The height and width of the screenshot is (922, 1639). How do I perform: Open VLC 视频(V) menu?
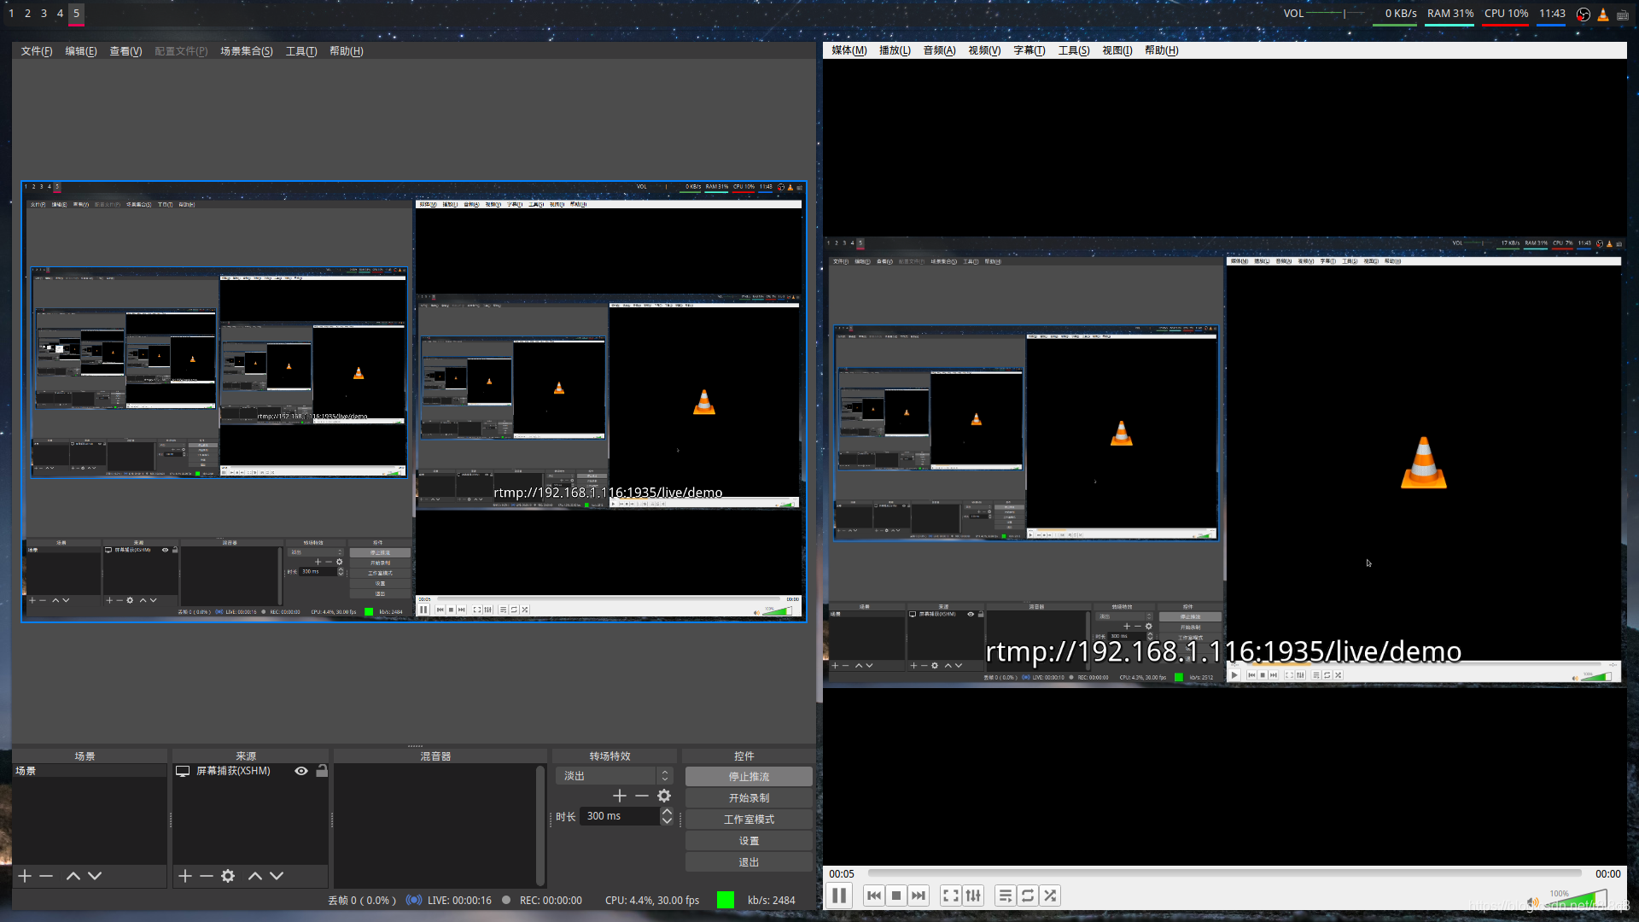click(984, 50)
